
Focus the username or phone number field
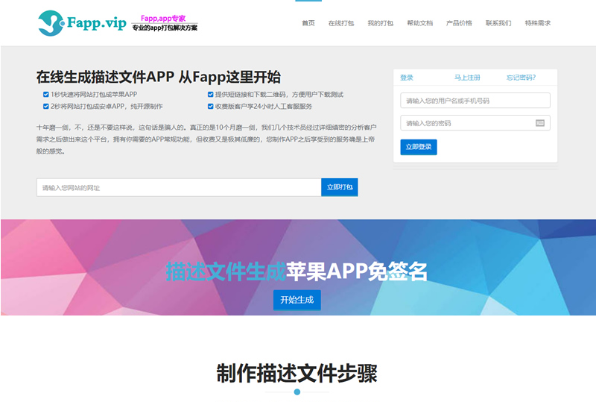pos(475,101)
